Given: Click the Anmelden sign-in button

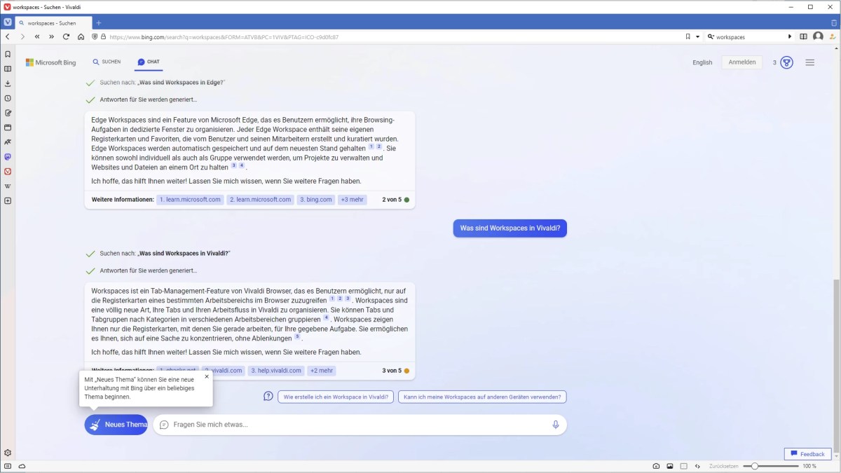Looking at the screenshot, I should click(741, 62).
